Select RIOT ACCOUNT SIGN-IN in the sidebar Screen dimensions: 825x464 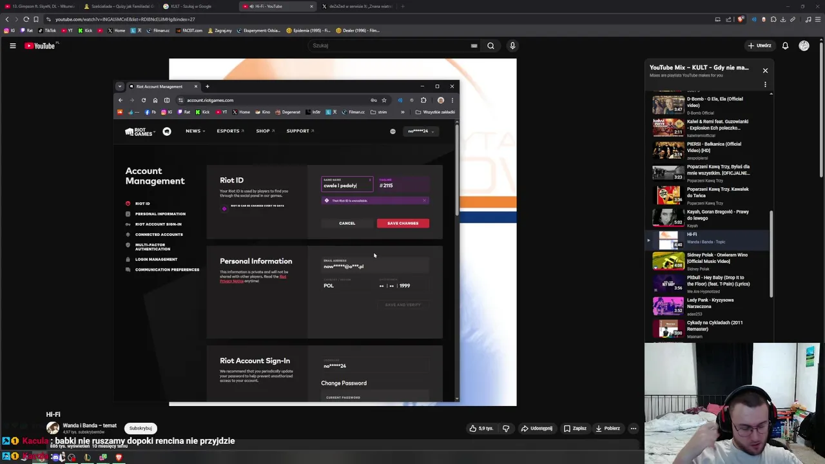pyautogui.click(x=158, y=224)
